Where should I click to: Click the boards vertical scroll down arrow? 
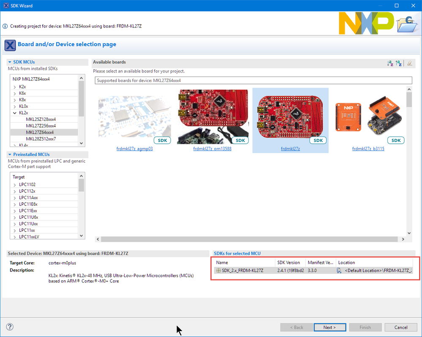coord(409,233)
